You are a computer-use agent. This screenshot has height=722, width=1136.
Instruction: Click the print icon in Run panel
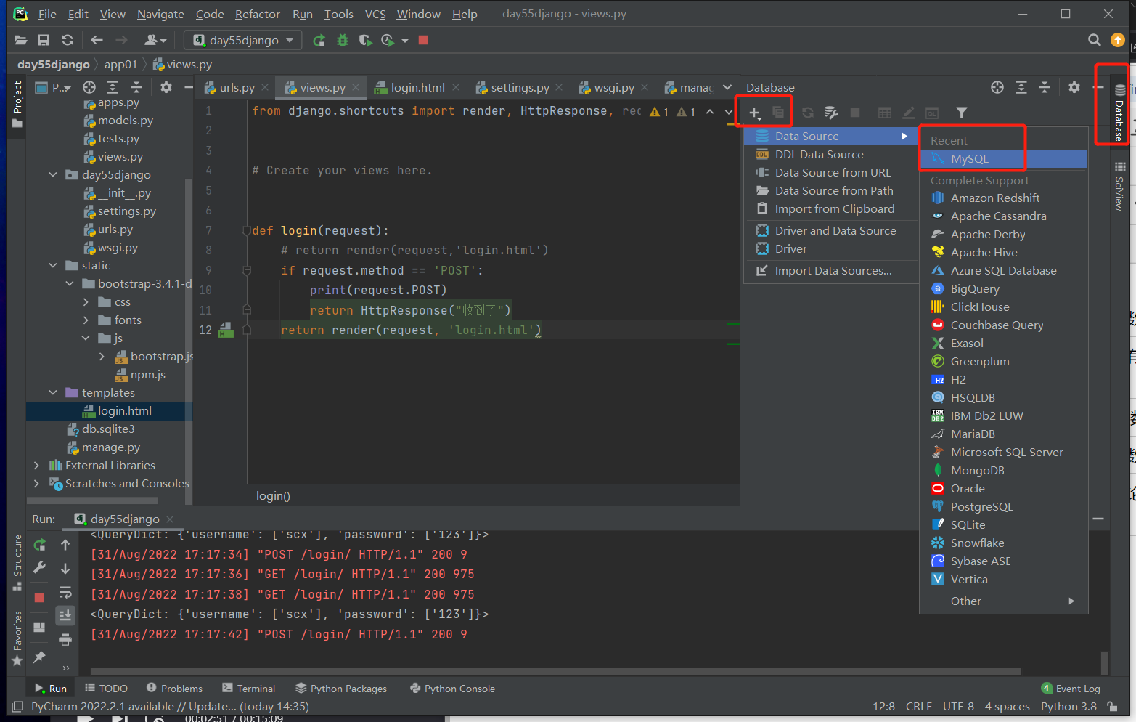tap(65, 639)
